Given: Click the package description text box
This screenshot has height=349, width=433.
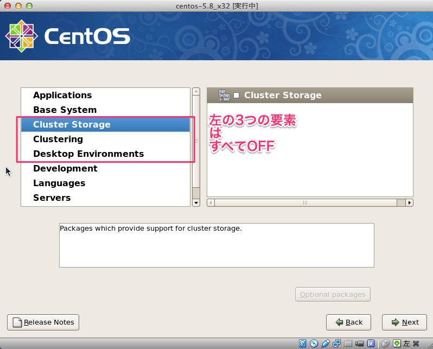Looking at the screenshot, I should (x=217, y=245).
